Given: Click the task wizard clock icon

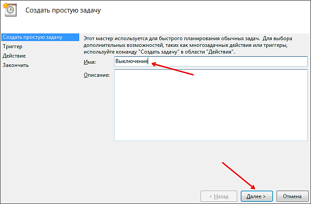Looking at the screenshot, I should click(x=9, y=10).
